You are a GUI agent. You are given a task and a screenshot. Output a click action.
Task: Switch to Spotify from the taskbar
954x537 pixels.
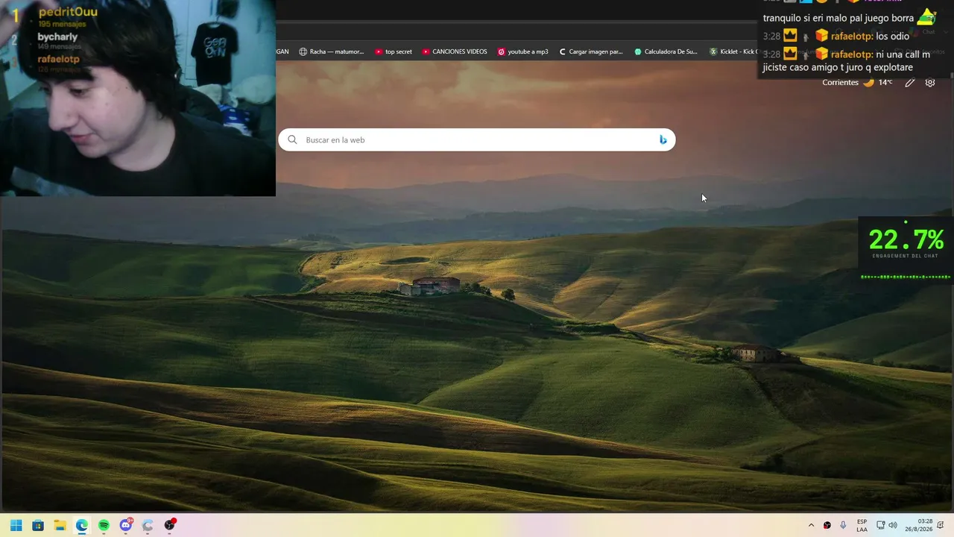click(x=104, y=525)
